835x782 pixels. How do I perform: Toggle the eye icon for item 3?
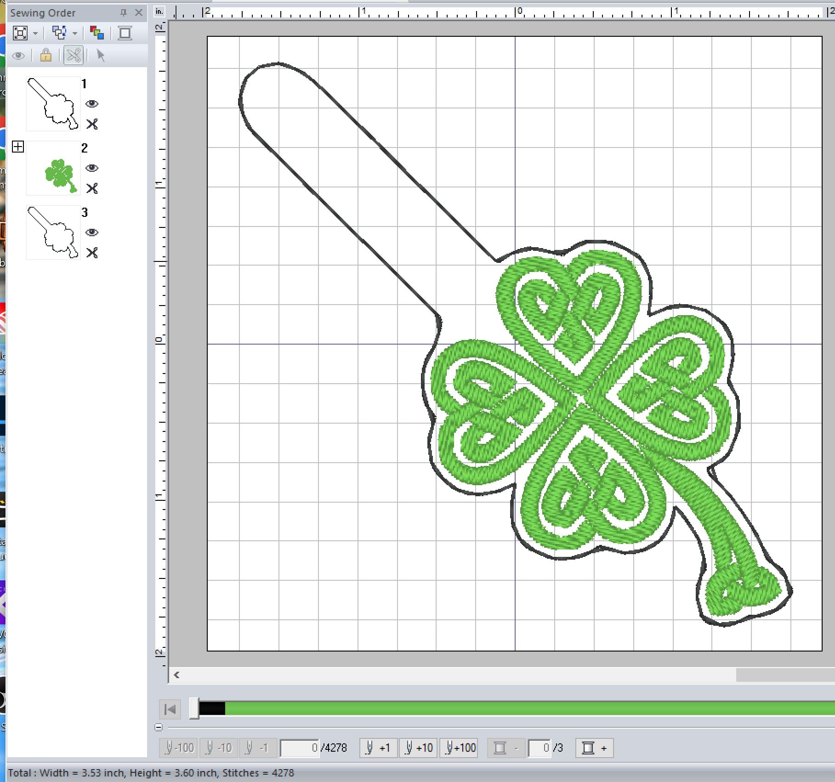click(x=92, y=232)
